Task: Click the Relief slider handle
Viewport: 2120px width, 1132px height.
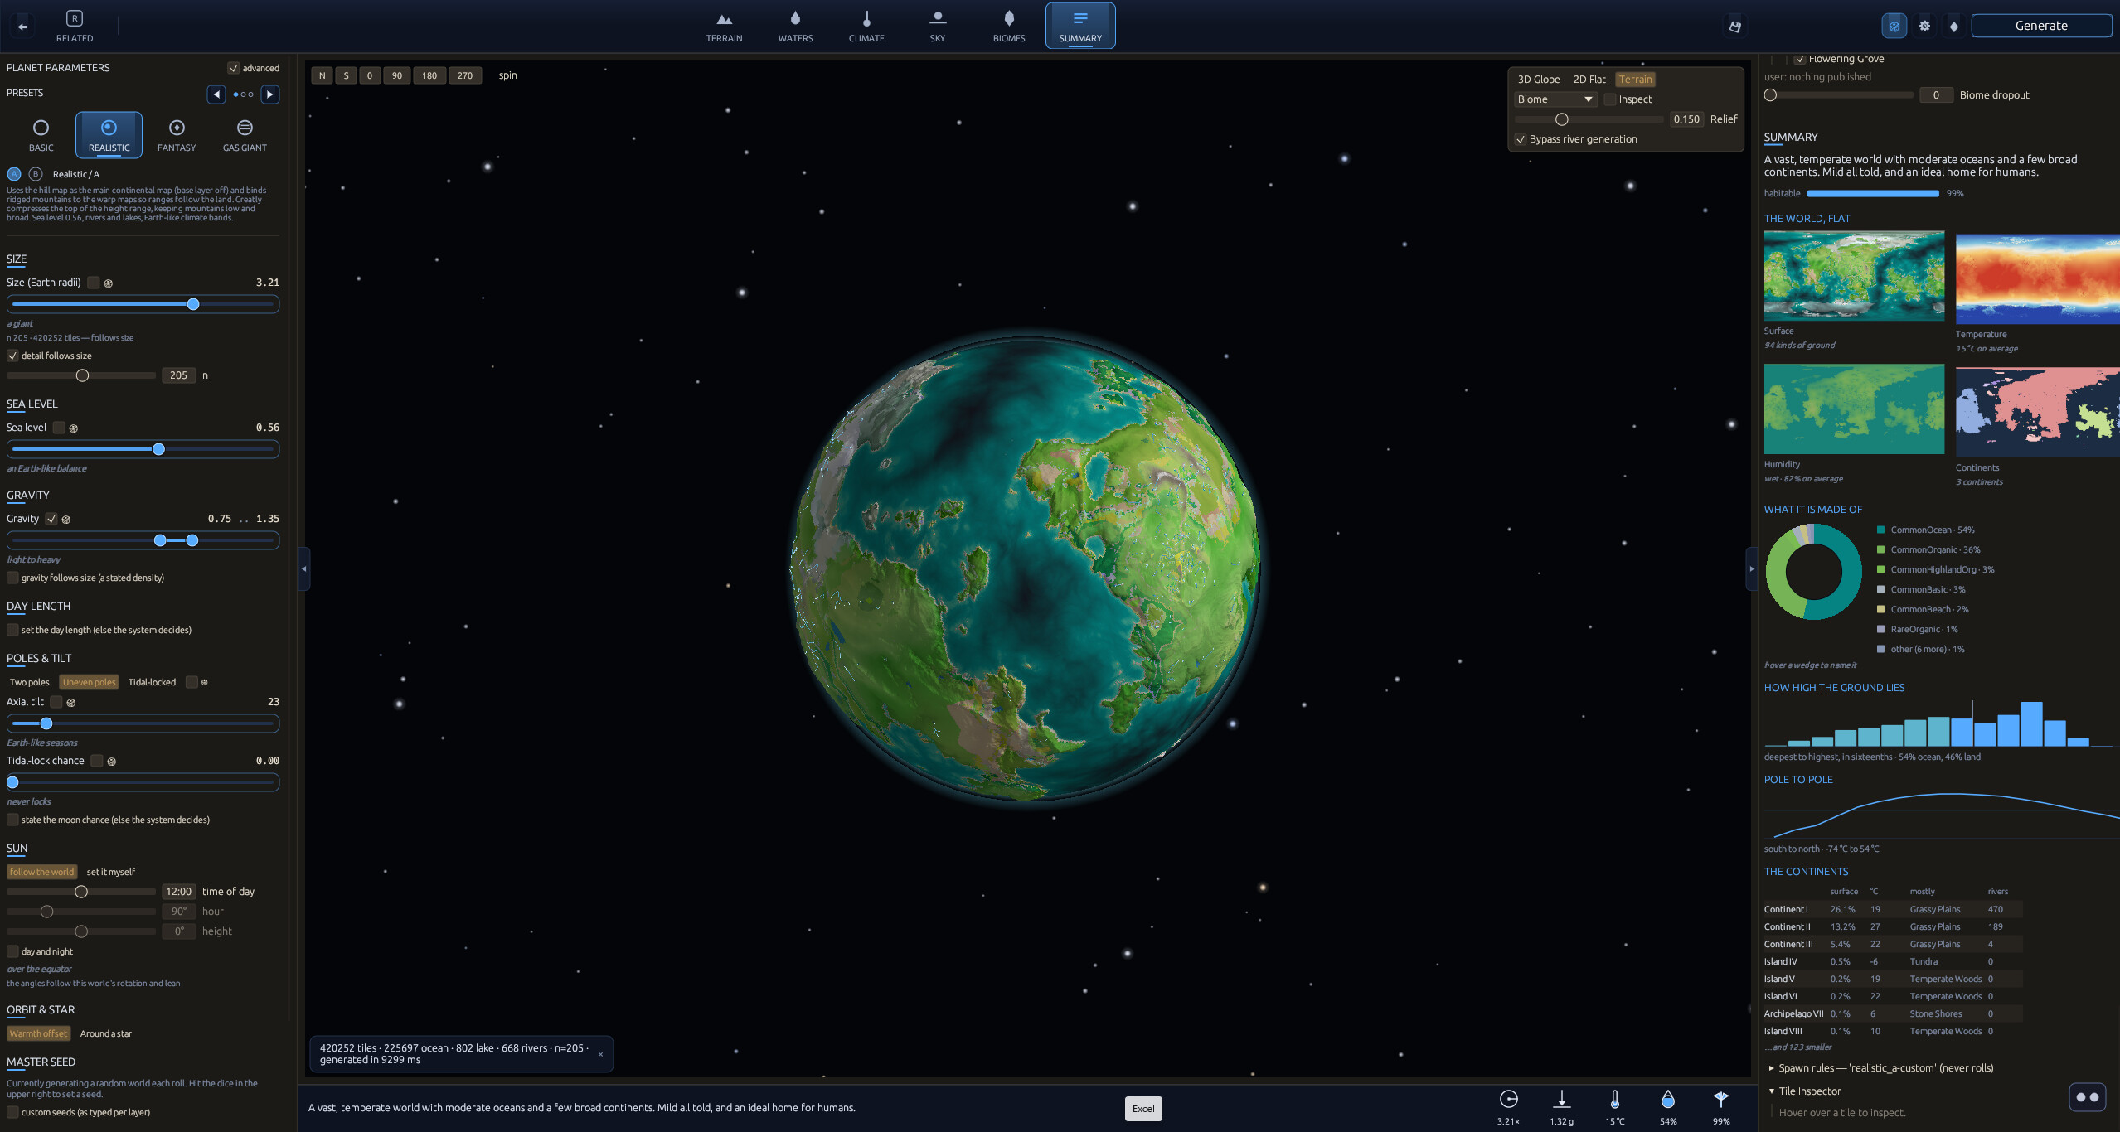Action: (x=1561, y=119)
